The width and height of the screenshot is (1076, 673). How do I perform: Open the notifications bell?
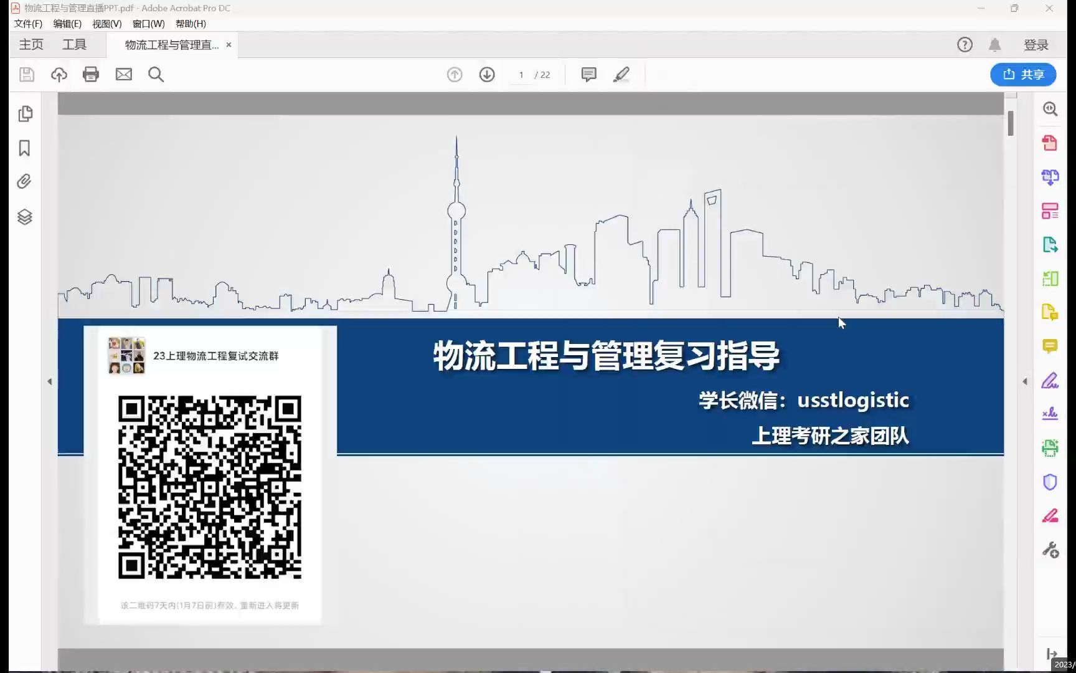coord(994,45)
